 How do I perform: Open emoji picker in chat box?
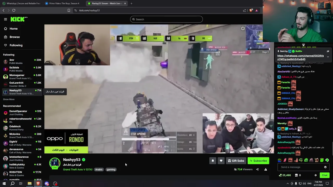coord(325,167)
